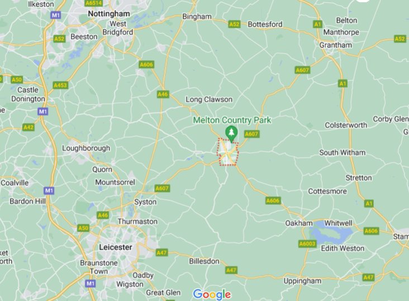Click the Long Clawson village label
The width and height of the screenshot is (409, 301).
[x=209, y=100]
